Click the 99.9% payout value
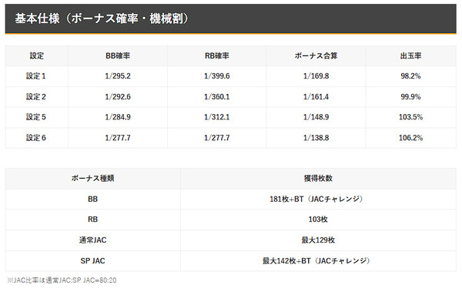This screenshot has width=462, height=295. click(410, 96)
